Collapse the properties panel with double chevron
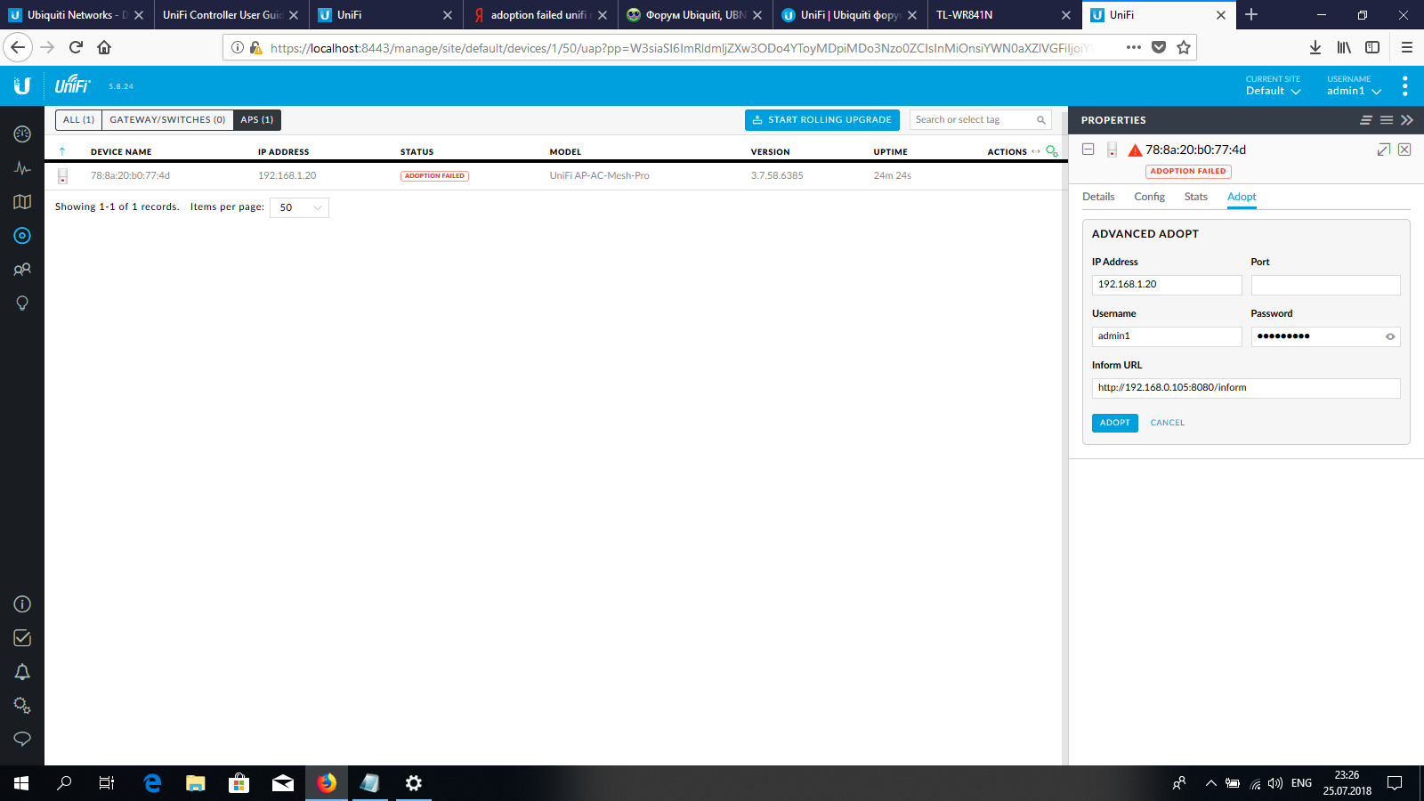Screen dimensions: 1424x801 1407,120
